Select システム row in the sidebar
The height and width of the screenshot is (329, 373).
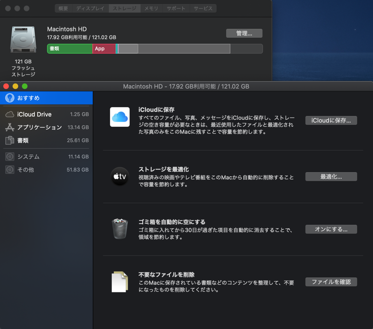[x=46, y=157]
